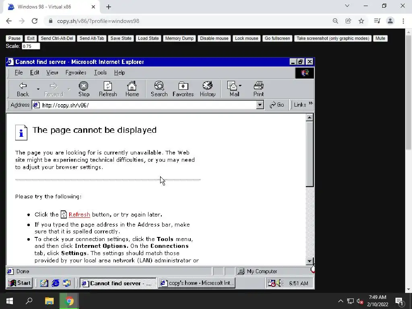Click the Scale input field

[31, 46]
